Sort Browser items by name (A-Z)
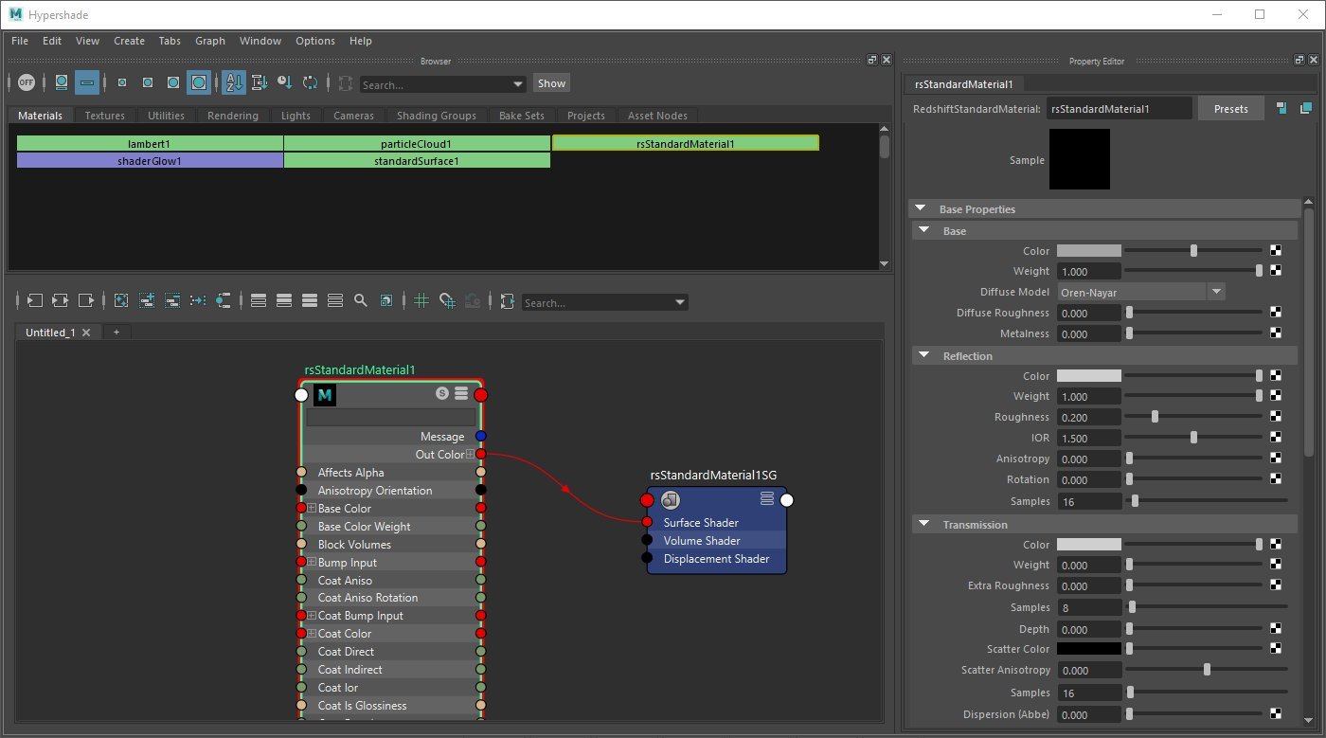 234,83
